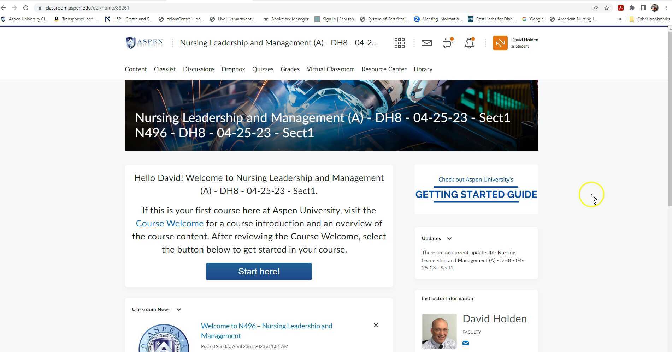Screen dimensions: 672x352
Task: Open the course selector grid icon
Action: 399,43
